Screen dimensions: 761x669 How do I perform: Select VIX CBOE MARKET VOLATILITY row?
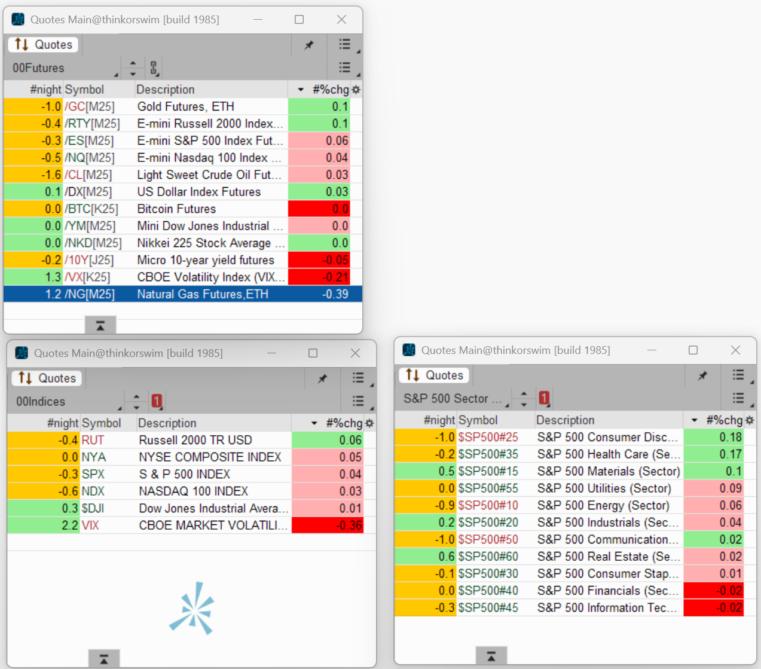coord(191,526)
